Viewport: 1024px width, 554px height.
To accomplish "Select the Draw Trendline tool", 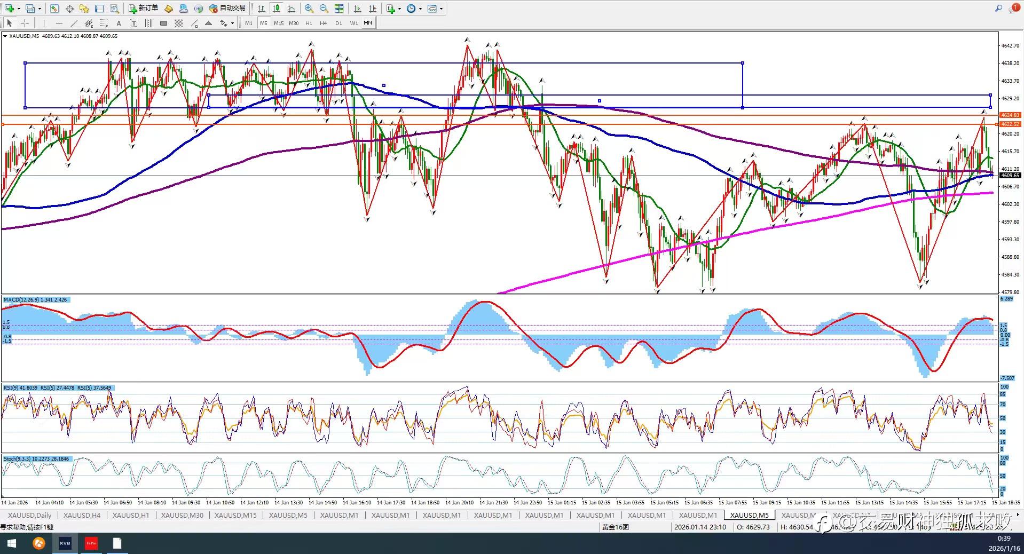I will (x=74, y=23).
